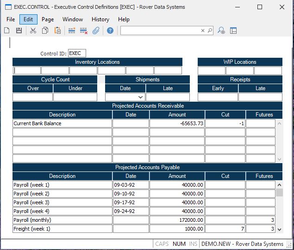
Task: Open attachments with the paperclip icon
Action: 96,30
